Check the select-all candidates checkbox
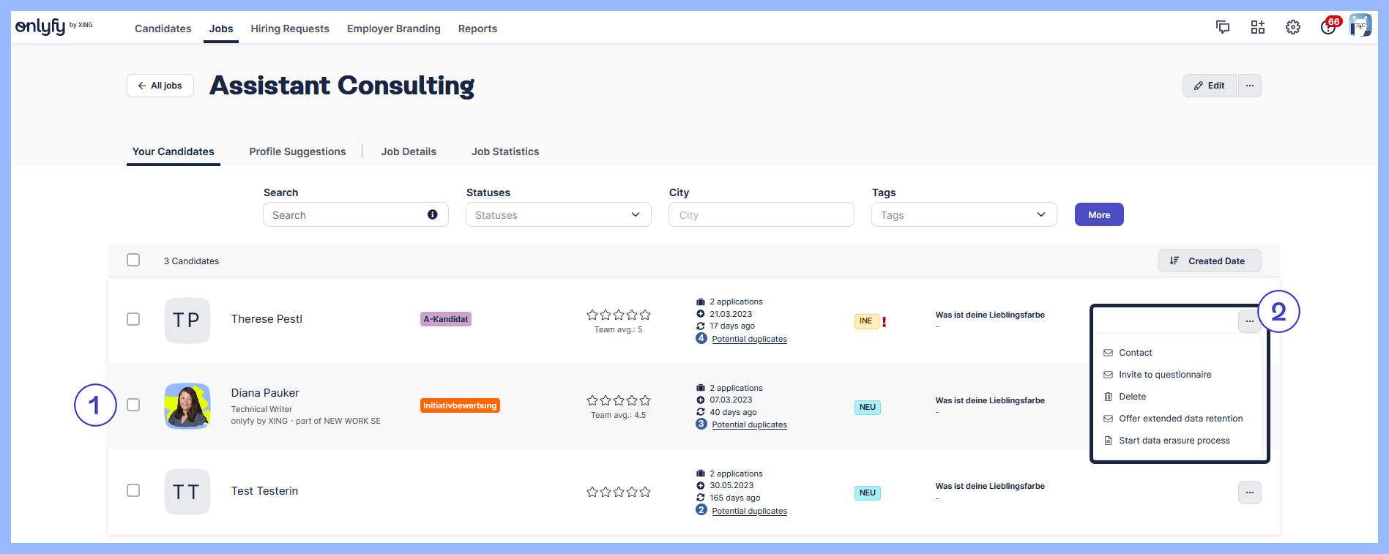 pos(133,260)
